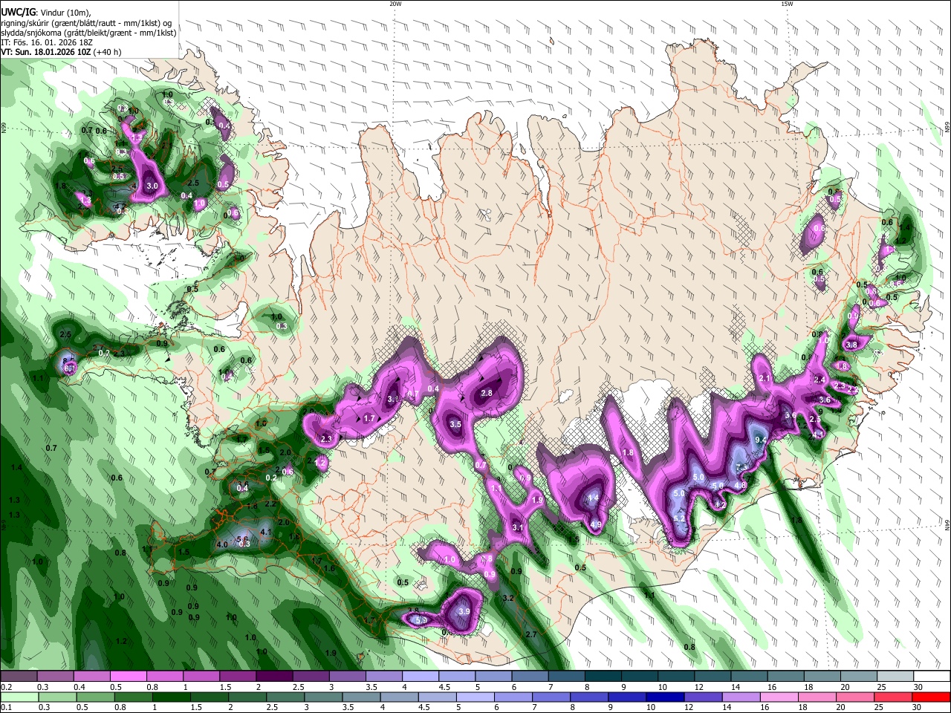Click the '2.8' snowfall value in central highlands
This screenshot has height=713, width=951.
click(x=487, y=393)
